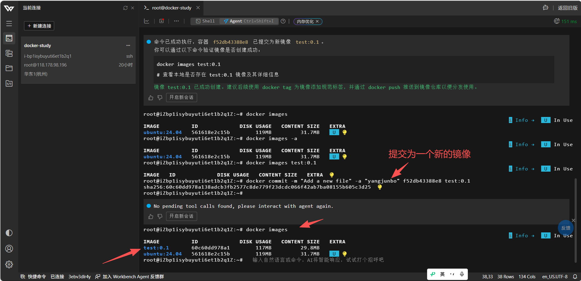Image resolution: width=581 pixels, height=281 pixels.
Task: Click the lightbulb next to EXTRA in test:0.1 output
Action: pos(332,175)
